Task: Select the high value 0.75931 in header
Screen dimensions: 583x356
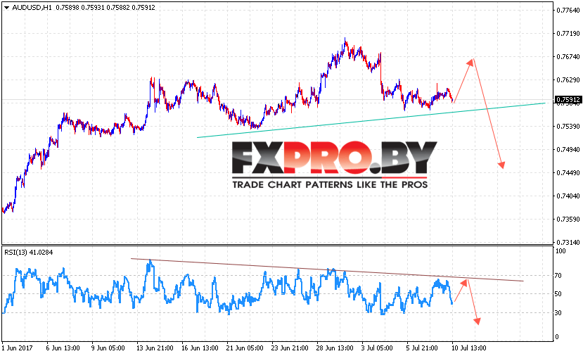Action: [x=93, y=8]
